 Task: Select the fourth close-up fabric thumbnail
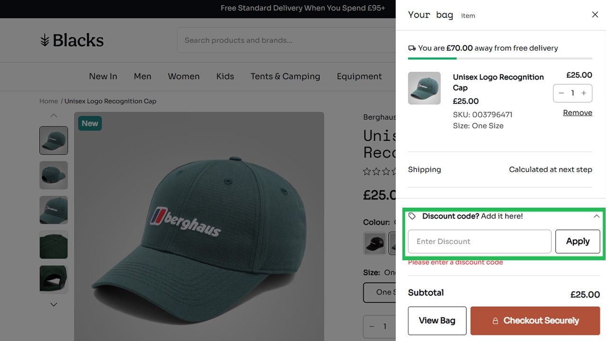(53, 245)
